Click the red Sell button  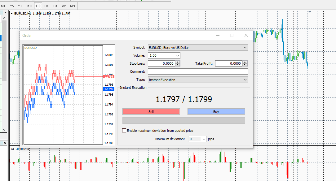point(151,111)
